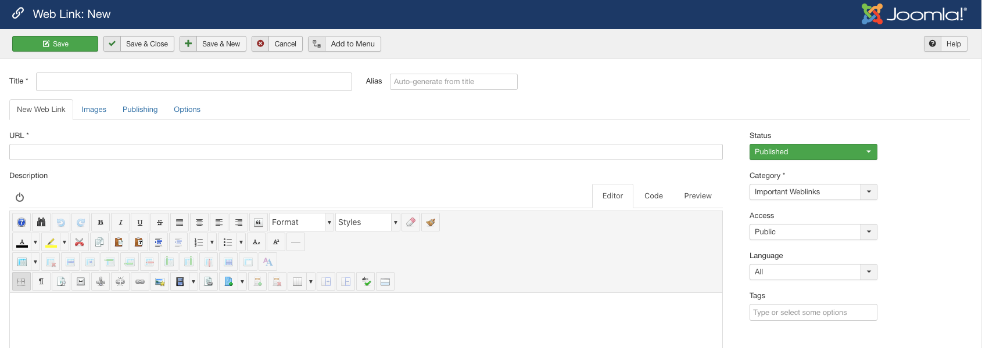Switch to the Images tab
Image resolution: width=982 pixels, height=348 pixels.
(94, 110)
